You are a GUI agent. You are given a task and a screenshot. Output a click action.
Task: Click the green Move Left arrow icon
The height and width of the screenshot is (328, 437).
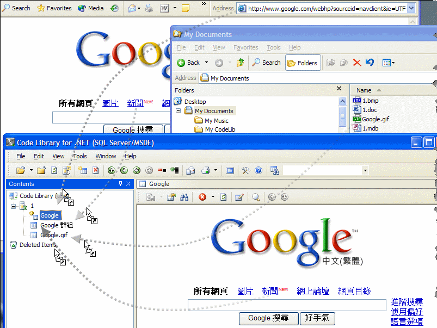[x=137, y=170]
